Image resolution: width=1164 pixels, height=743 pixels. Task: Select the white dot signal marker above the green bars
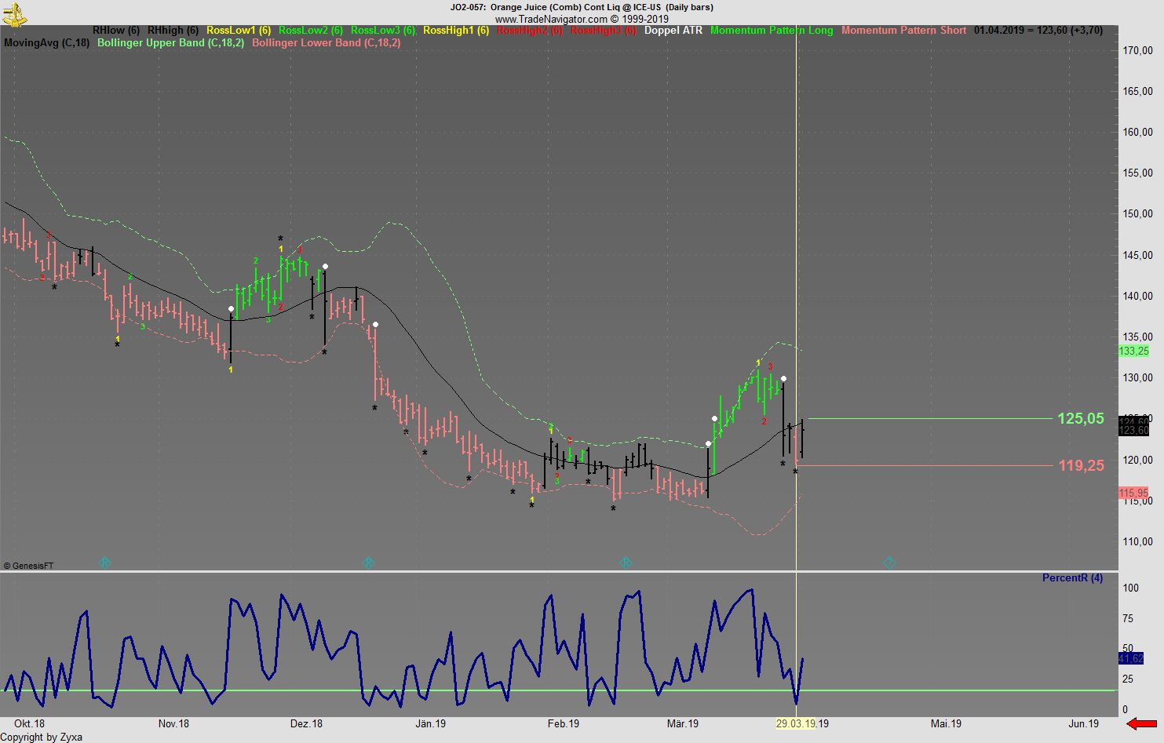(783, 378)
